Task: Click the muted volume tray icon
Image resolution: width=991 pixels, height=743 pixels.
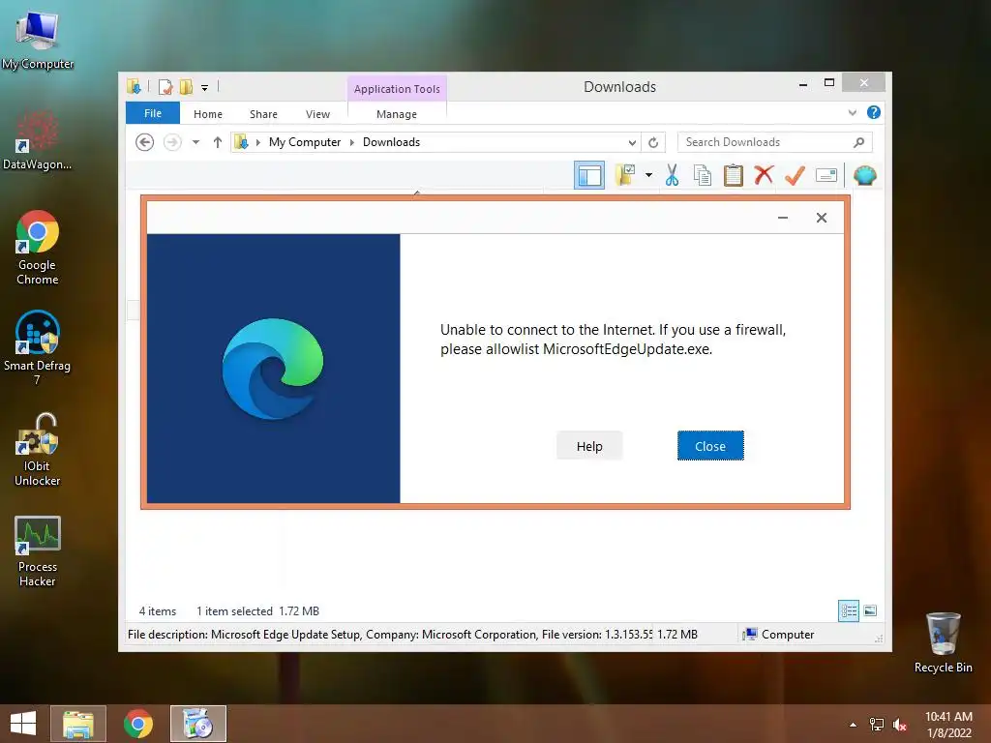Action: point(899,725)
